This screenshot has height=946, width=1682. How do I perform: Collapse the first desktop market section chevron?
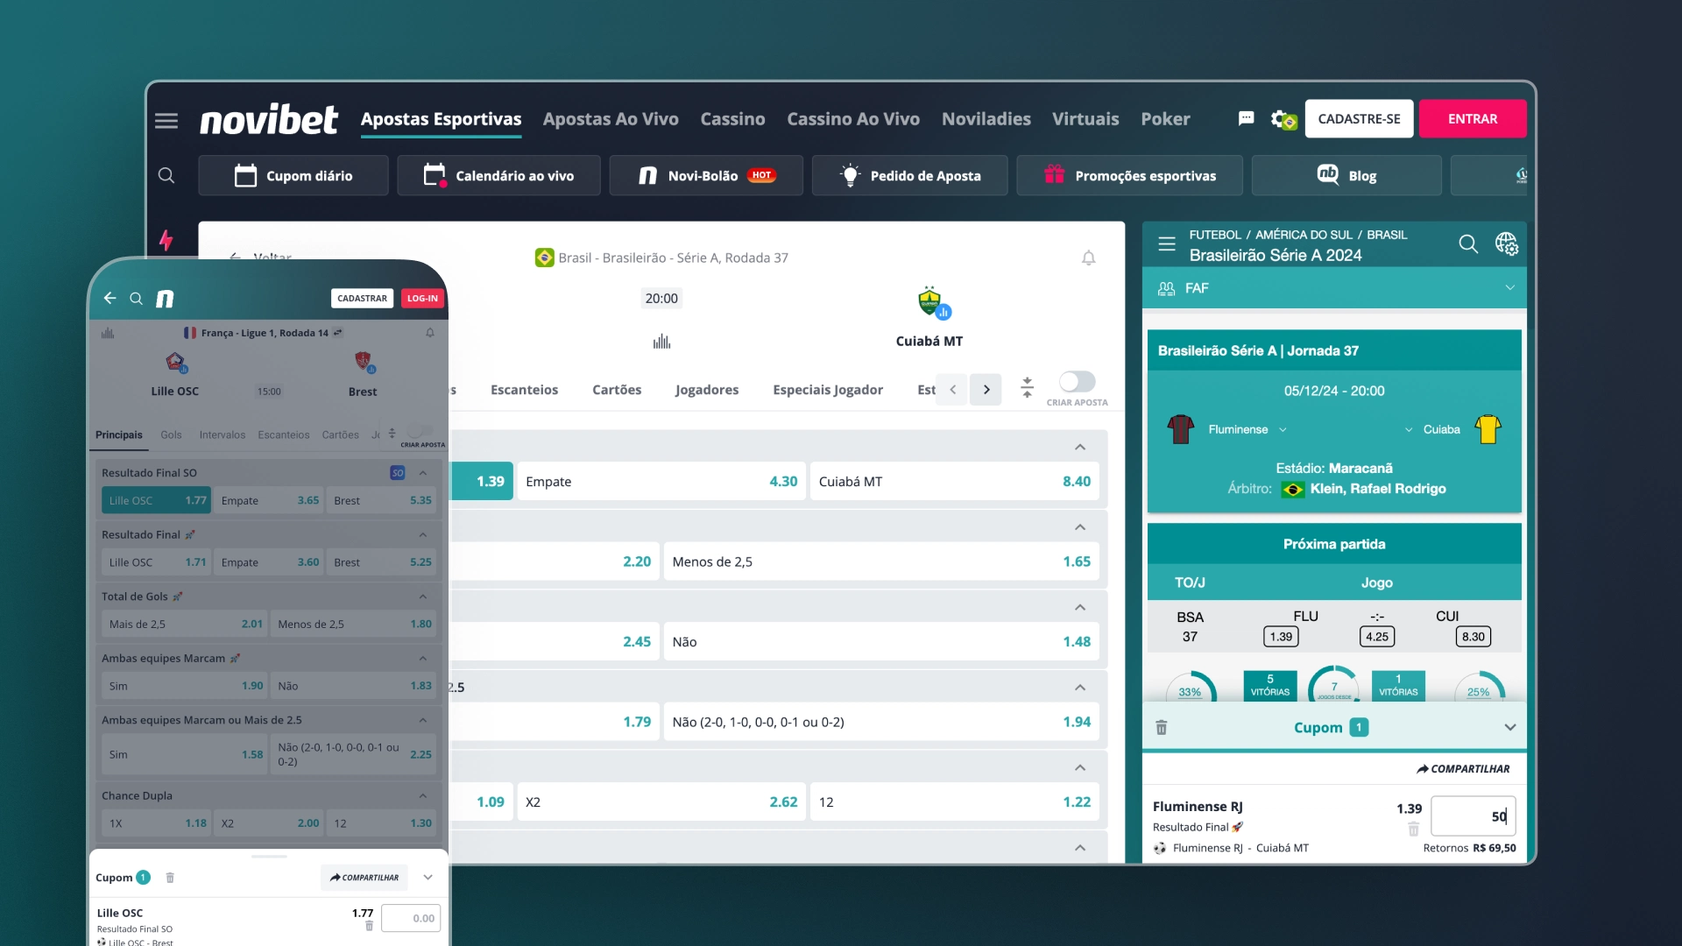pos(1080,447)
